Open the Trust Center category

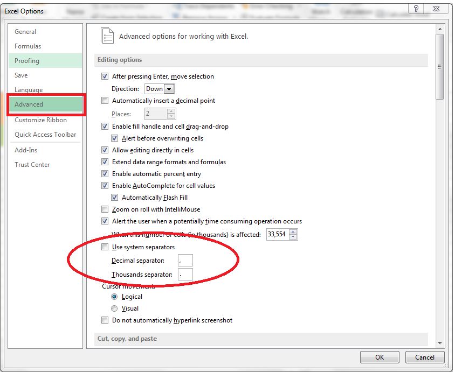(x=45, y=165)
